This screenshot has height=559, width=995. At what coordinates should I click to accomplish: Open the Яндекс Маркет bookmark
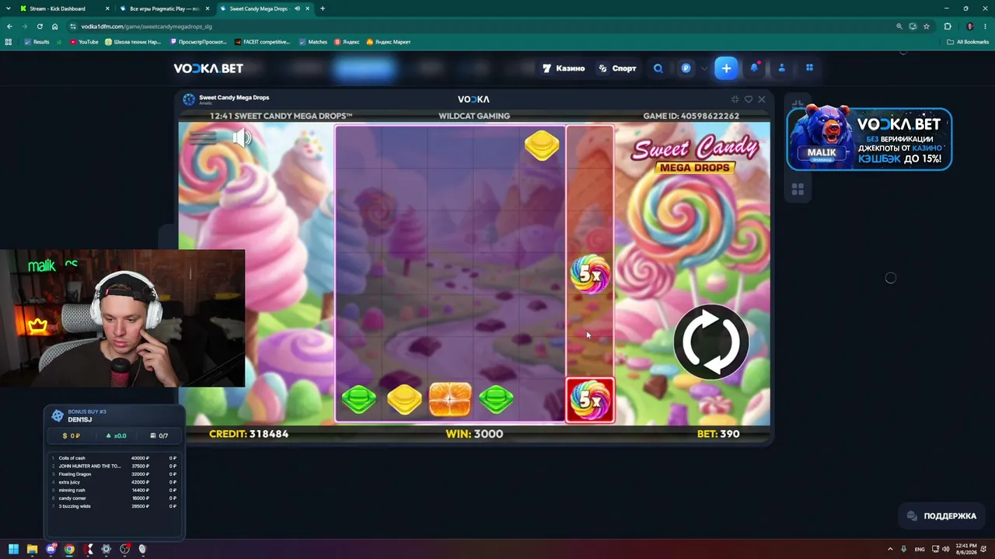click(x=388, y=42)
